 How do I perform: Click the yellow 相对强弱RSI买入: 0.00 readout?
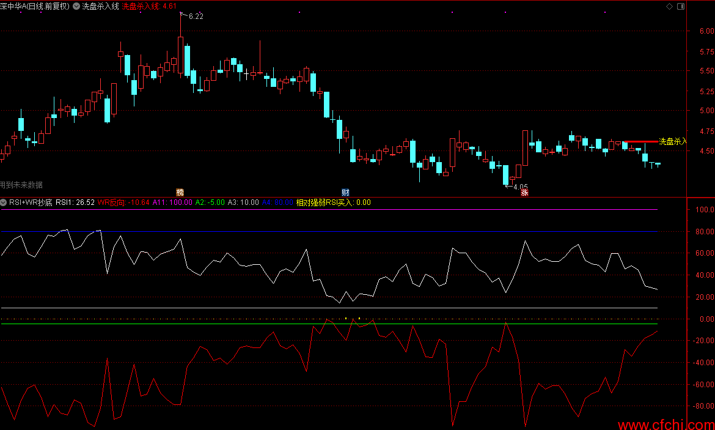[x=333, y=202]
